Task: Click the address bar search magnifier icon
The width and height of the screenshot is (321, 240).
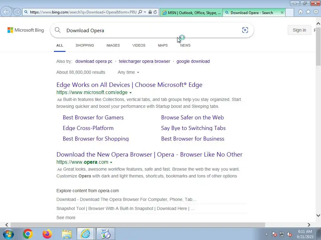Action: coord(140,12)
